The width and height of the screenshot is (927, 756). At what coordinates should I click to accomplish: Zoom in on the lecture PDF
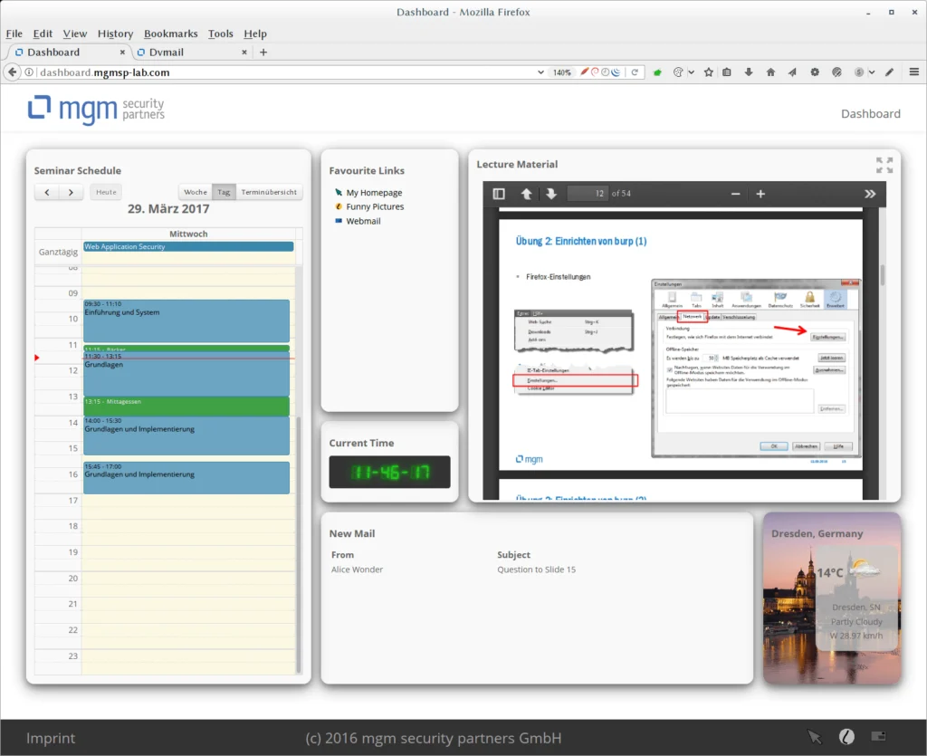pyautogui.click(x=760, y=194)
